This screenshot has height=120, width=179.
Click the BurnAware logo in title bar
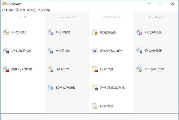pyautogui.click(x=4, y=4)
